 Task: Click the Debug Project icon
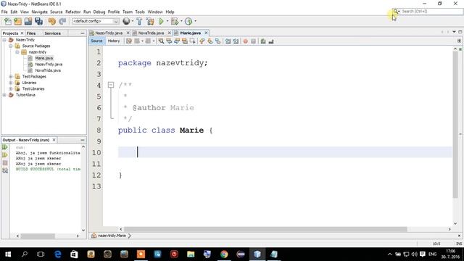click(175, 21)
